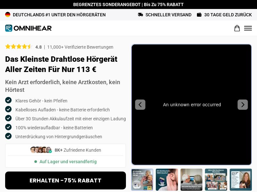257x192 pixels.
Task: Click the customer avatars next to 8K+
Action: 41,150
